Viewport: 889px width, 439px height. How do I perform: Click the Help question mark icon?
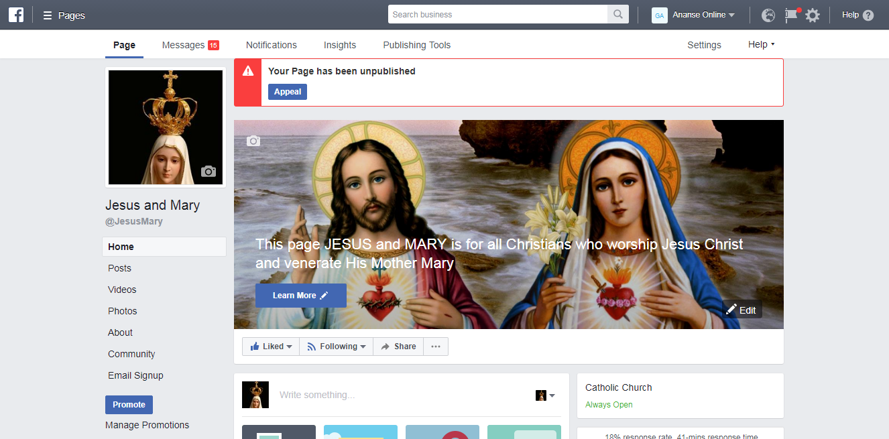pos(868,15)
